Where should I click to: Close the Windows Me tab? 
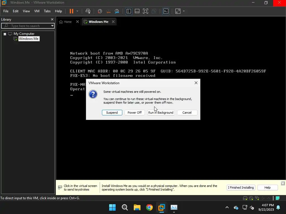tap(113, 22)
